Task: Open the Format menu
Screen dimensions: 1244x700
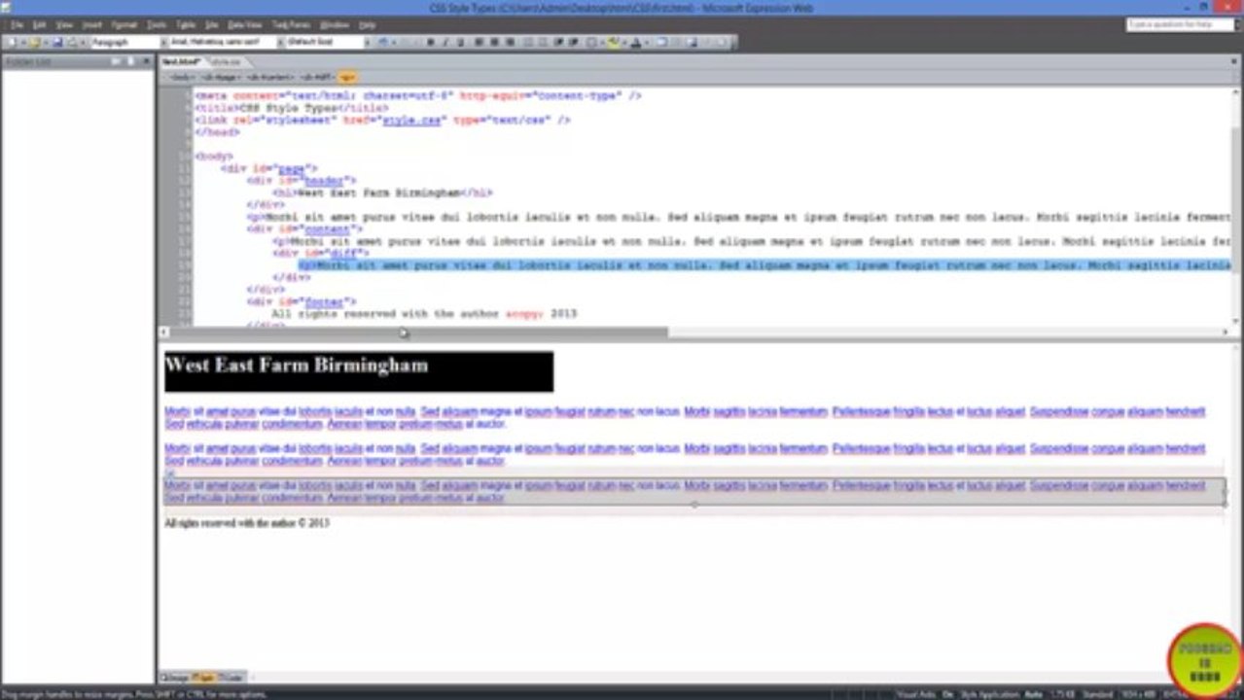Action: (x=124, y=23)
